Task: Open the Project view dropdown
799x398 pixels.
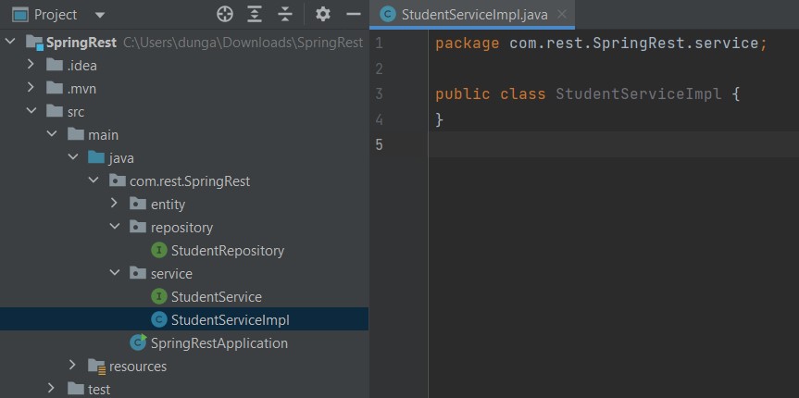Action: click(100, 16)
